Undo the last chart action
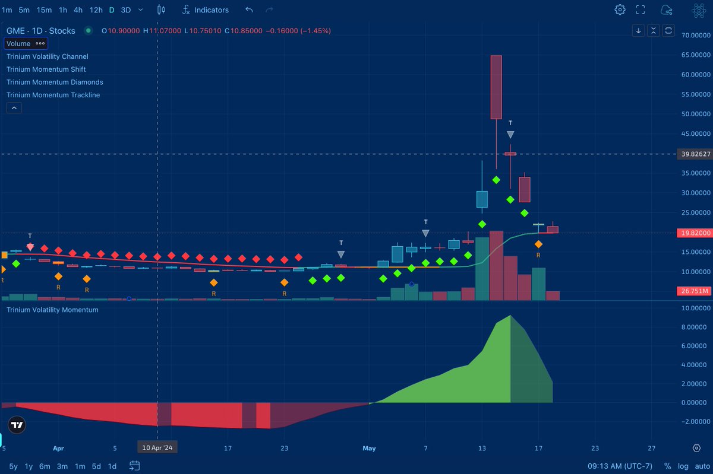Image resolution: width=713 pixels, height=474 pixels. pos(250,9)
